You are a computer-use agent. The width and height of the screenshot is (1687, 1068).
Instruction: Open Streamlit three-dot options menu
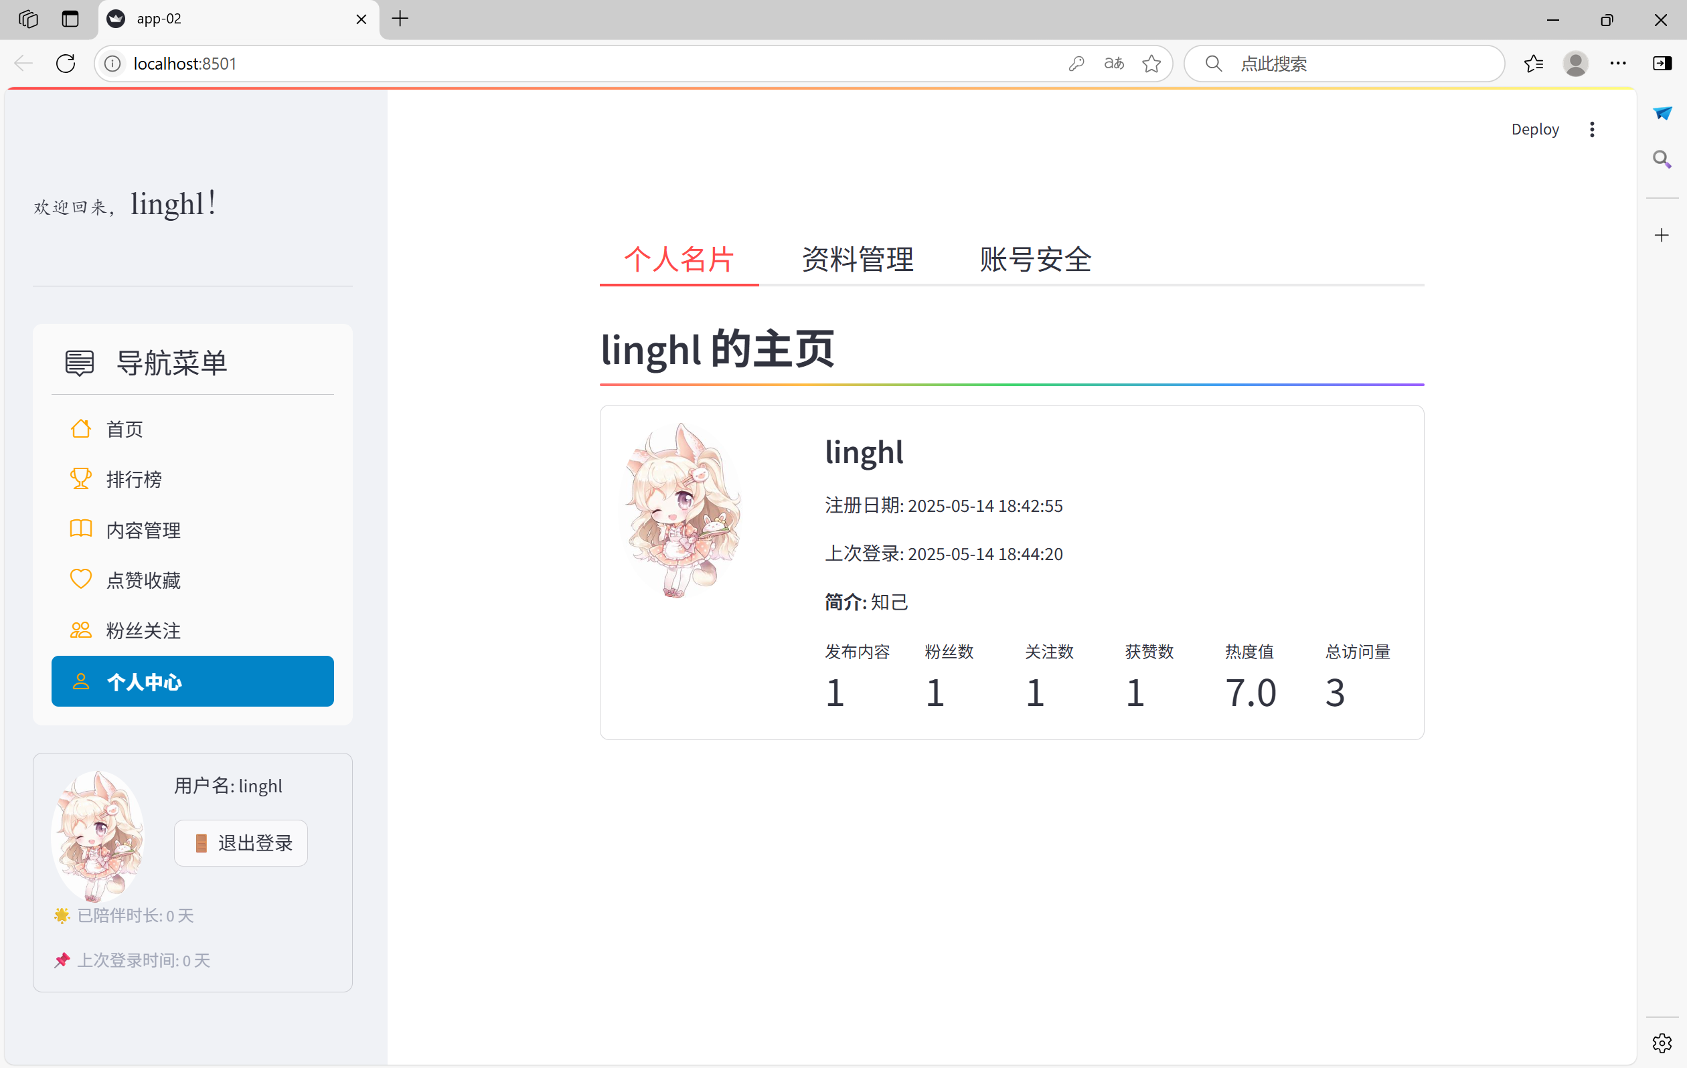pos(1592,130)
